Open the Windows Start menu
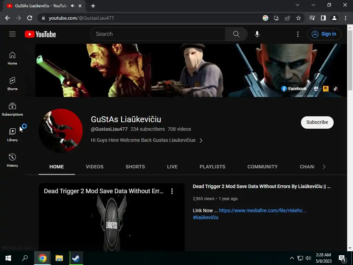 coord(8,258)
